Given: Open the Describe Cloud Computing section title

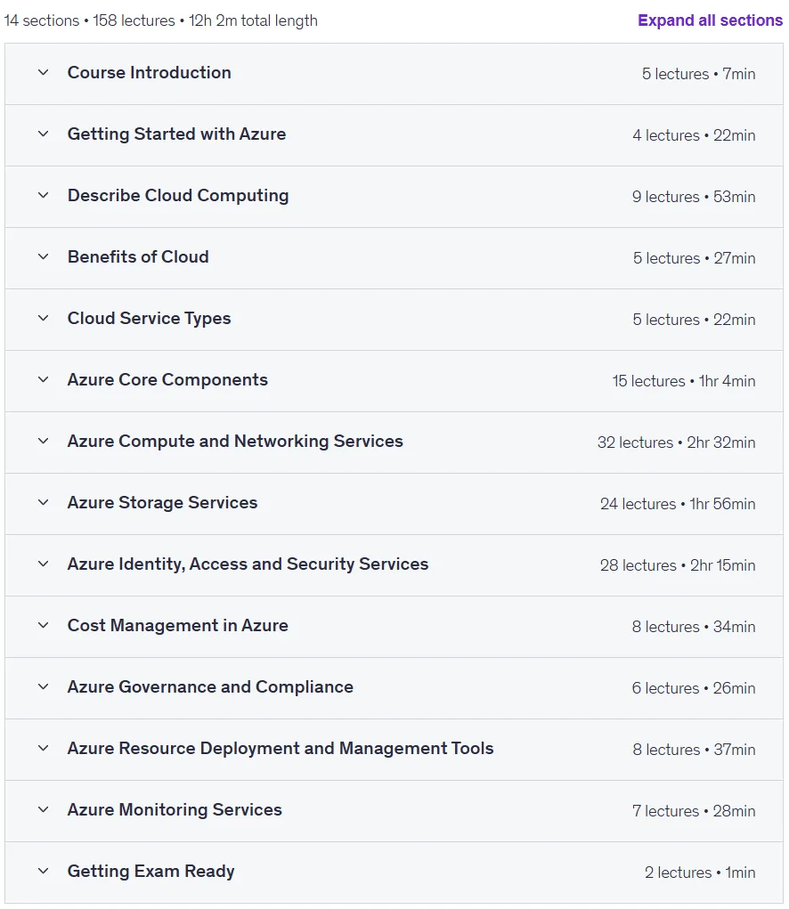Looking at the screenshot, I should pos(178,195).
